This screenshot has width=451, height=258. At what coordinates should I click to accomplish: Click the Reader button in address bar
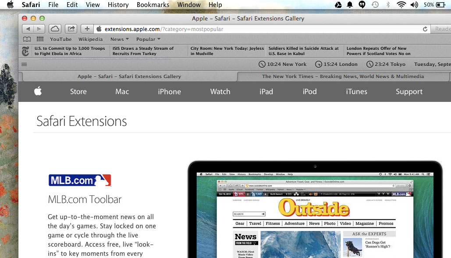441,29
